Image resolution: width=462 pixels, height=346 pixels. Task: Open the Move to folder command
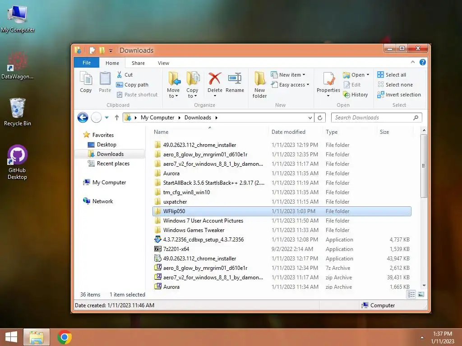(x=173, y=84)
